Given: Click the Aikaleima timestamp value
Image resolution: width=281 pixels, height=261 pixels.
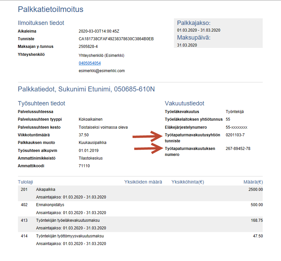Looking at the screenshot, I should click(99, 31).
